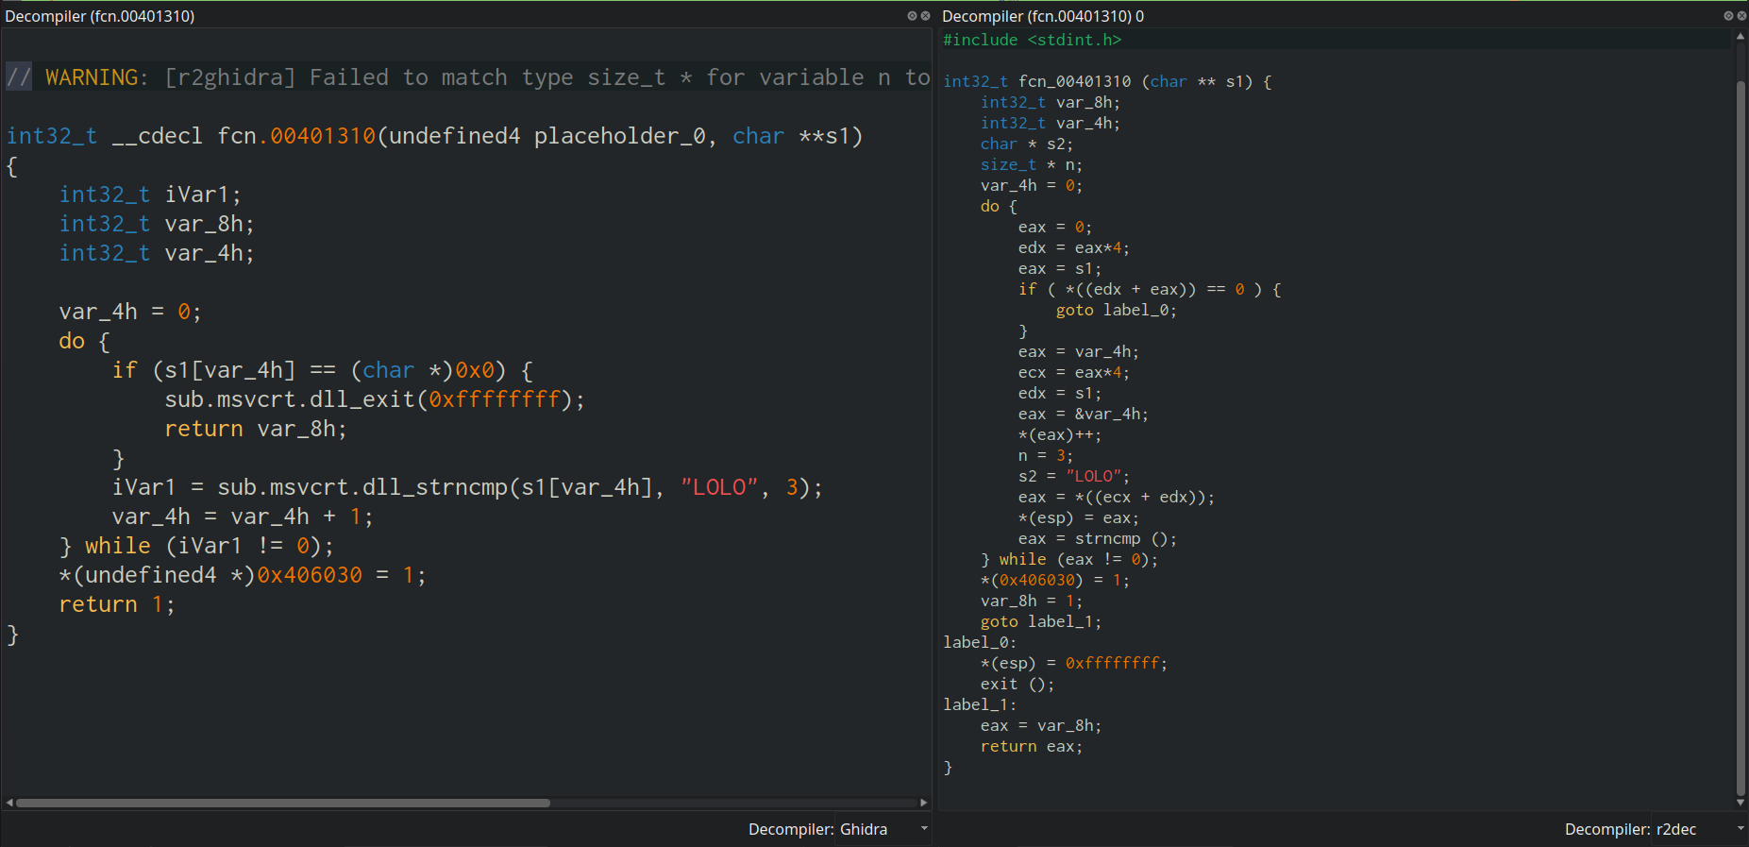Screen dimensions: 1749x847
Task: Click 'return 1;' in the Ghidra panel
Action: (117, 604)
